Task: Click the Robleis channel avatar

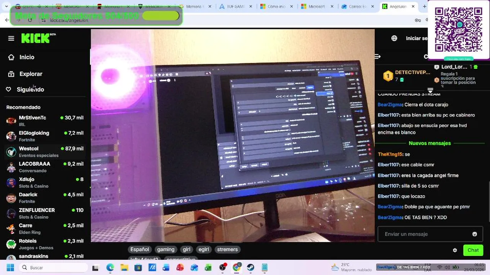Action: (11, 244)
